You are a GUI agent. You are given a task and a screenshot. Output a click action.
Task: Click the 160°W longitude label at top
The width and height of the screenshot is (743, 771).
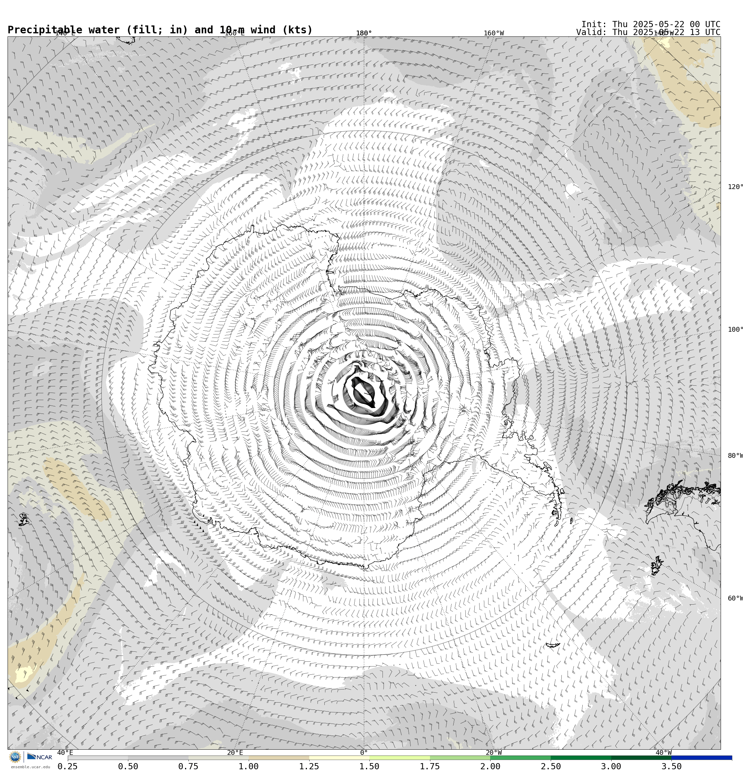(494, 33)
